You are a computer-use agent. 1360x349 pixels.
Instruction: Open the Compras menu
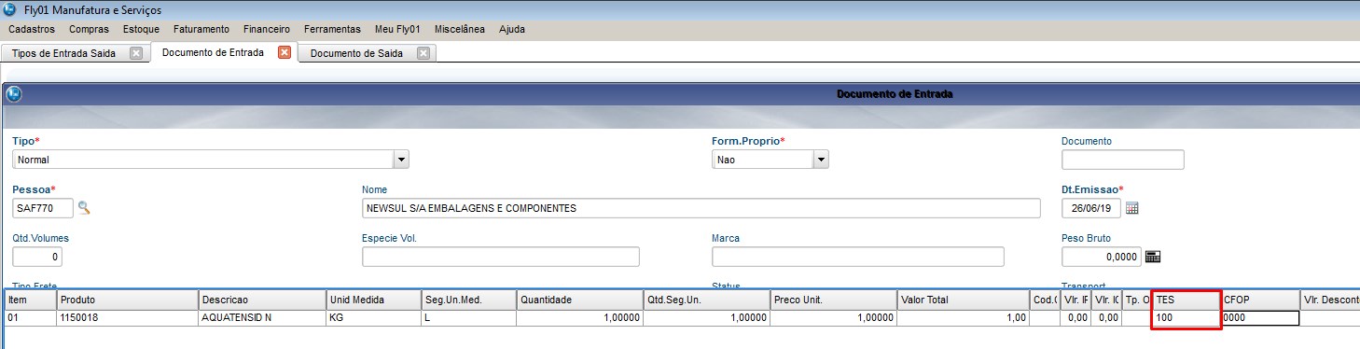(x=90, y=29)
